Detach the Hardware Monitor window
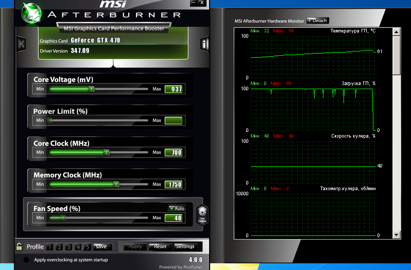 point(317,21)
